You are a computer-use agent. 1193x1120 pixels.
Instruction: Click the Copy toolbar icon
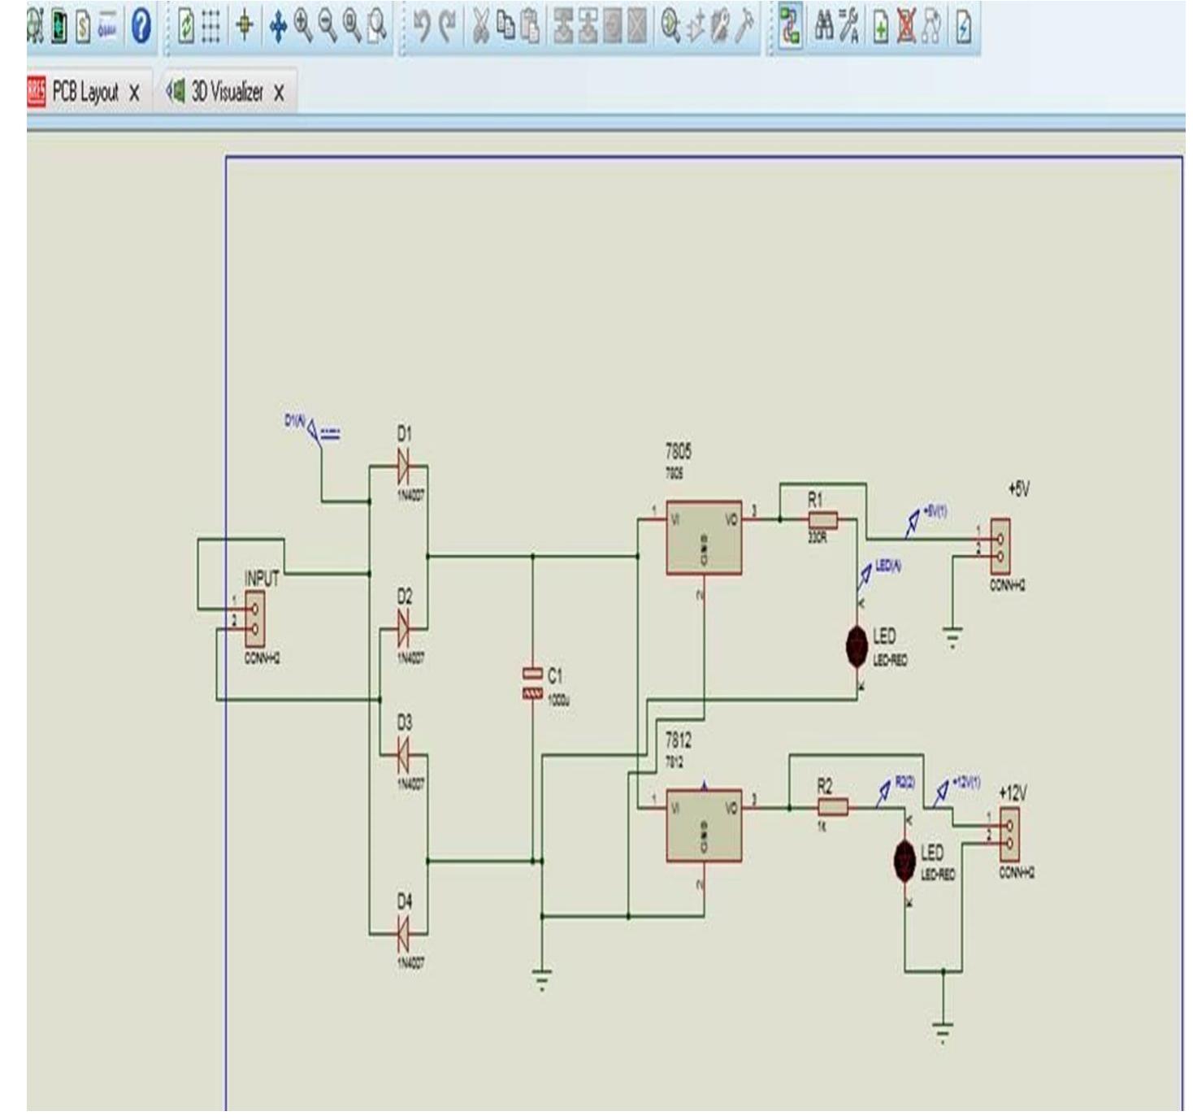click(507, 25)
